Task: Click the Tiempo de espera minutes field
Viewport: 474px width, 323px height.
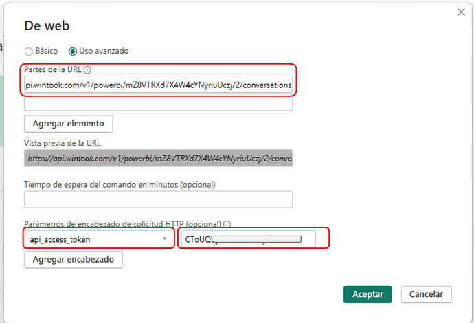Action: coord(158,199)
